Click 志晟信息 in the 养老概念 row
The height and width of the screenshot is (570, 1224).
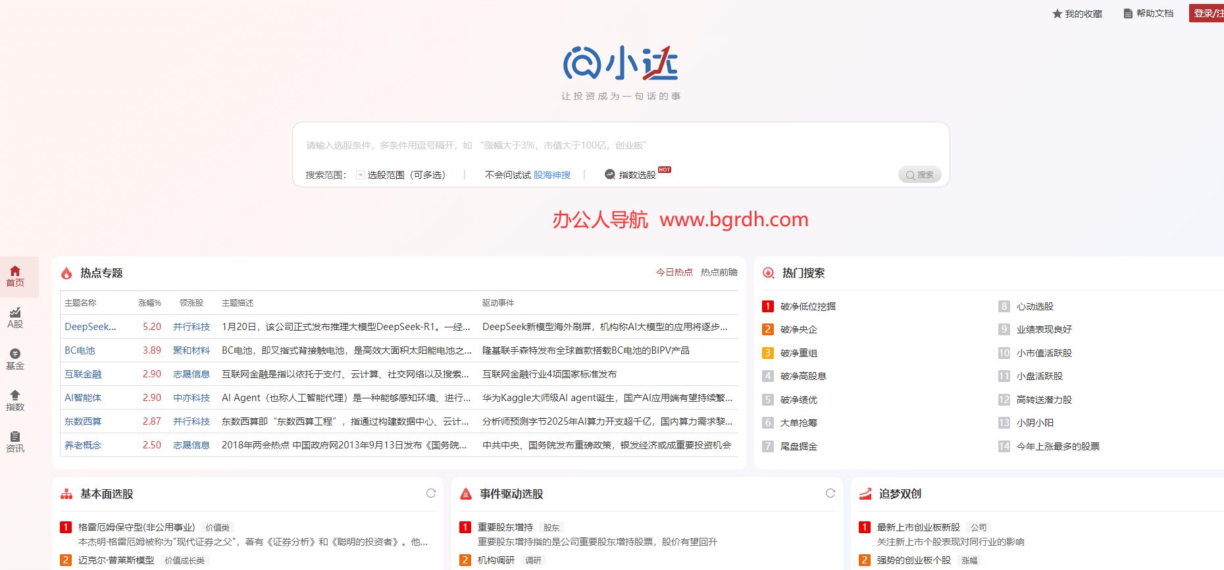pos(191,445)
